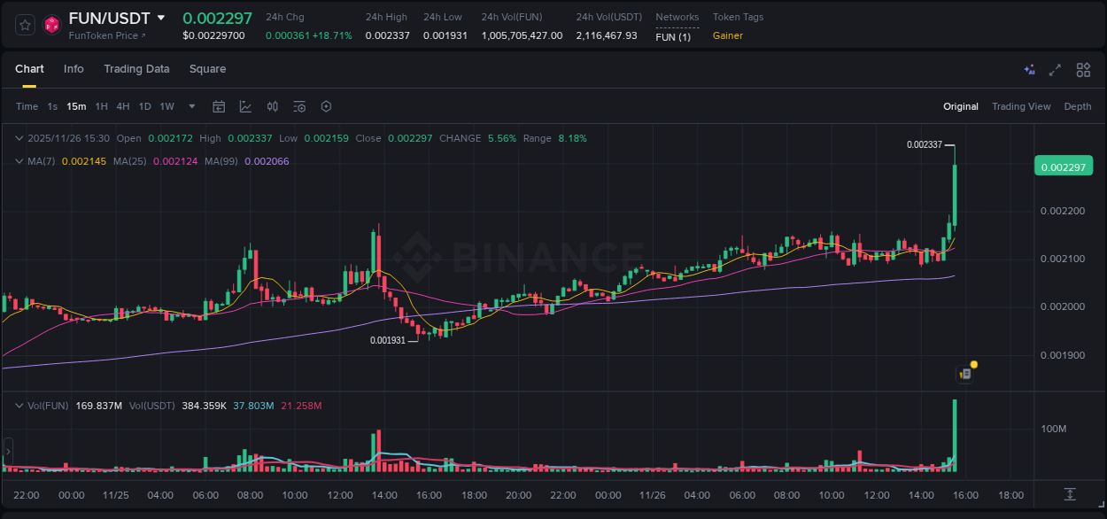Select the 1D timeframe interval
Image resolution: width=1107 pixels, height=519 pixels.
tap(144, 106)
